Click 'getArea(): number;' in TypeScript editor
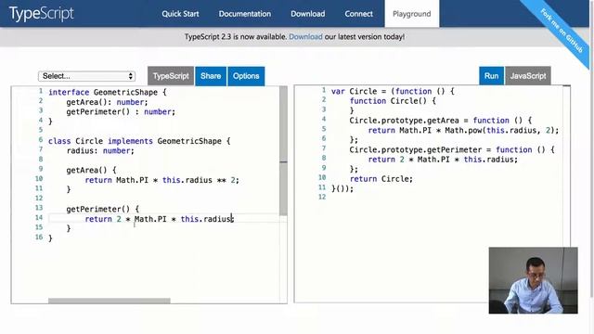This screenshot has height=334, width=594. point(108,102)
